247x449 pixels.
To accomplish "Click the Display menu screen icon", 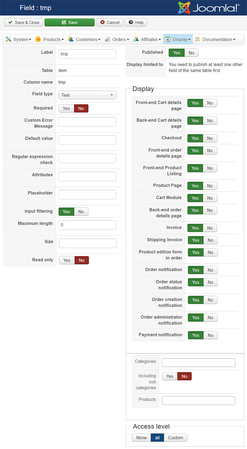I will [x=168, y=39].
